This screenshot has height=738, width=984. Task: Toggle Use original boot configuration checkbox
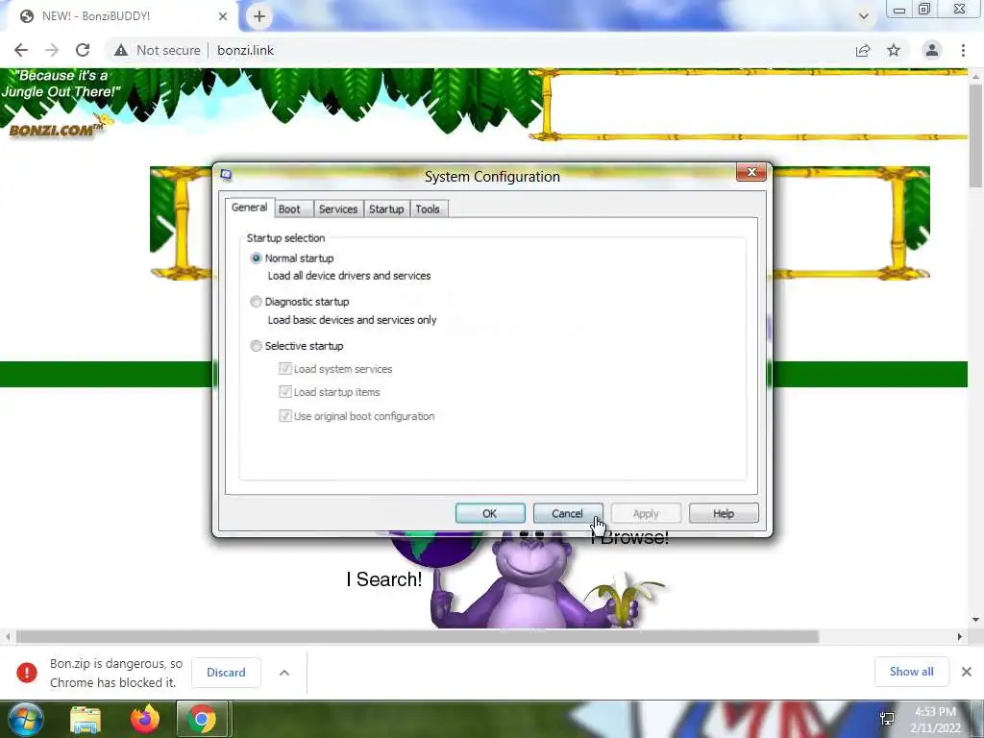(284, 415)
